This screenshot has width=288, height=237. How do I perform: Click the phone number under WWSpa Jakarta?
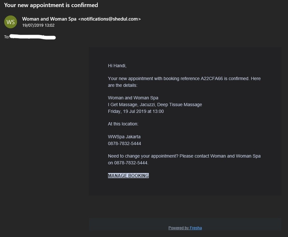pos(124,143)
